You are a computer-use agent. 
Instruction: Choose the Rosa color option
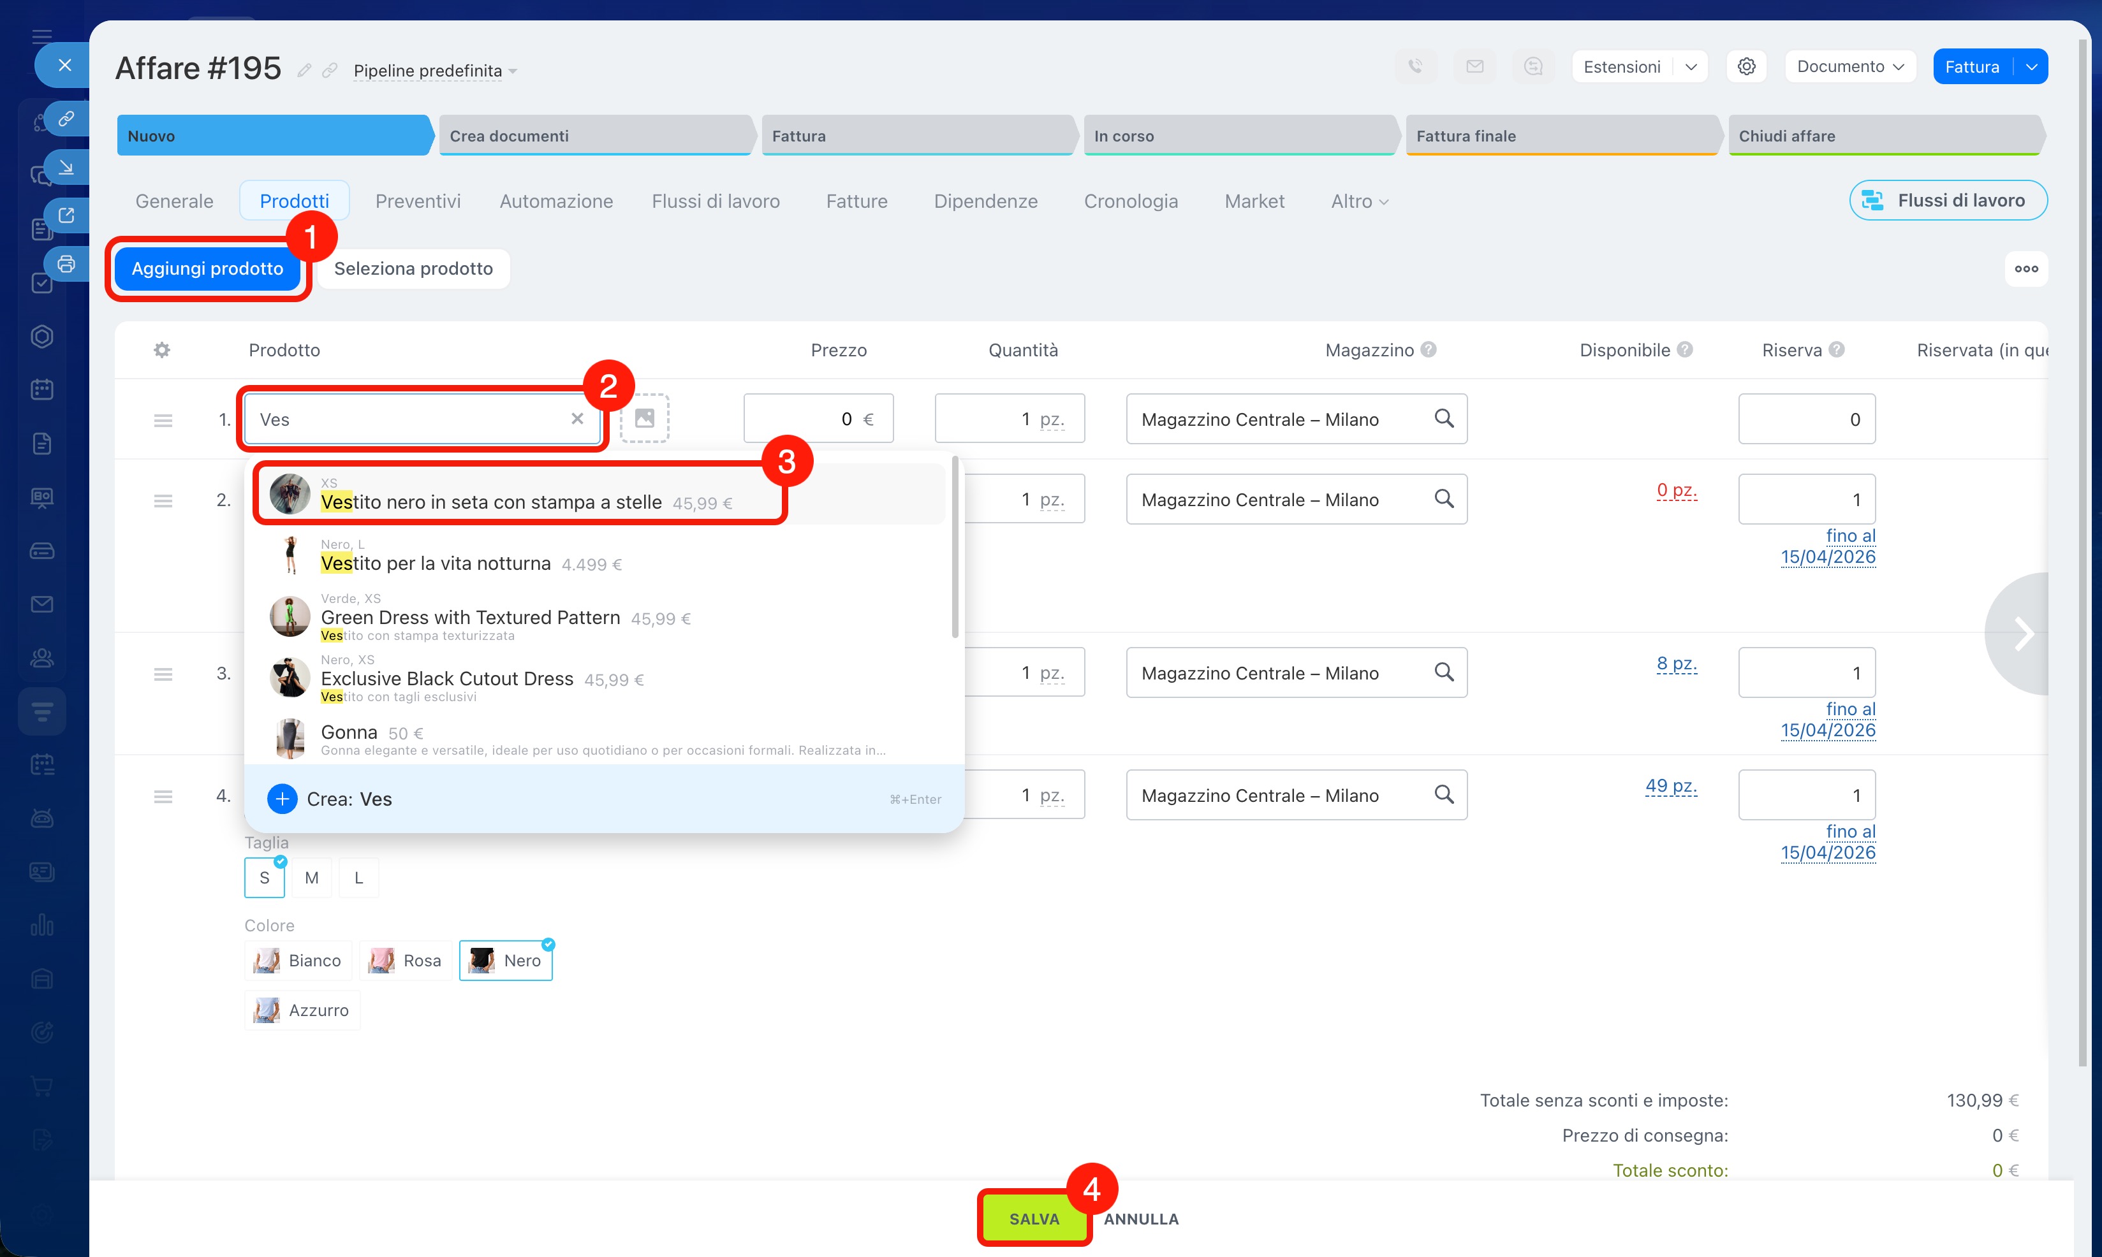point(406,961)
